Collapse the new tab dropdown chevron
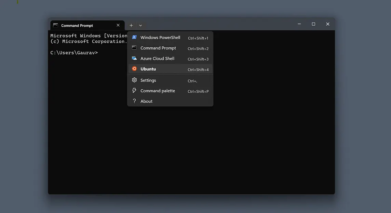 pyautogui.click(x=140, y=25)
